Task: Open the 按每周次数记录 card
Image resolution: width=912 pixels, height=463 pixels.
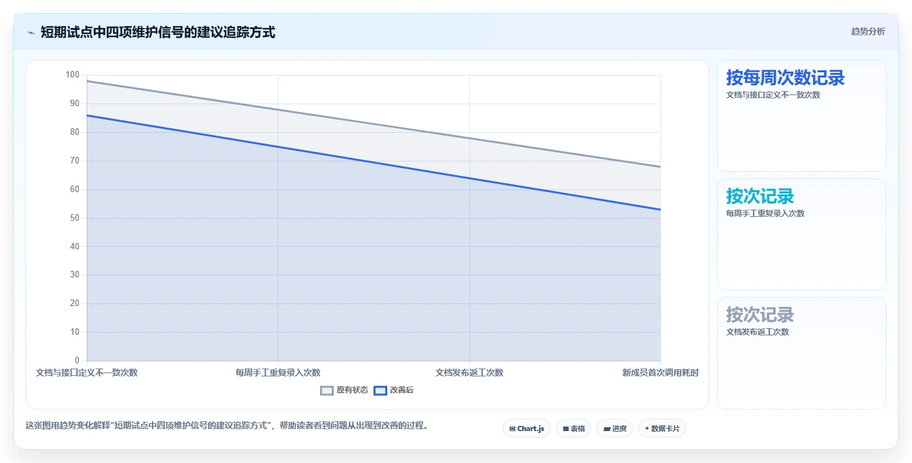Action: click(x=802, y=116)
